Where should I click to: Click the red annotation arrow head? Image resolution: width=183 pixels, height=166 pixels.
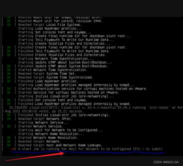click(62, 154)
